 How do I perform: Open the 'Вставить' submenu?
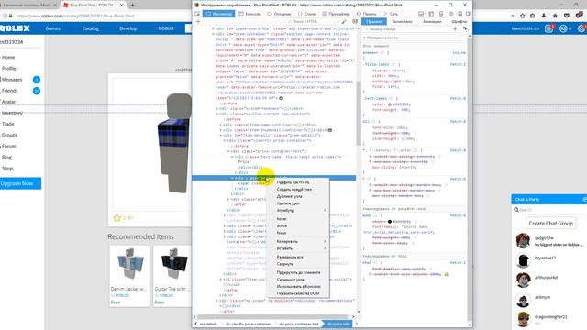[x=297, y=248]
